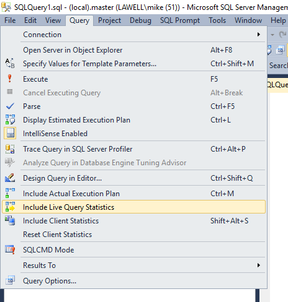Click the red exclamation Execute icon

(9, 79)
